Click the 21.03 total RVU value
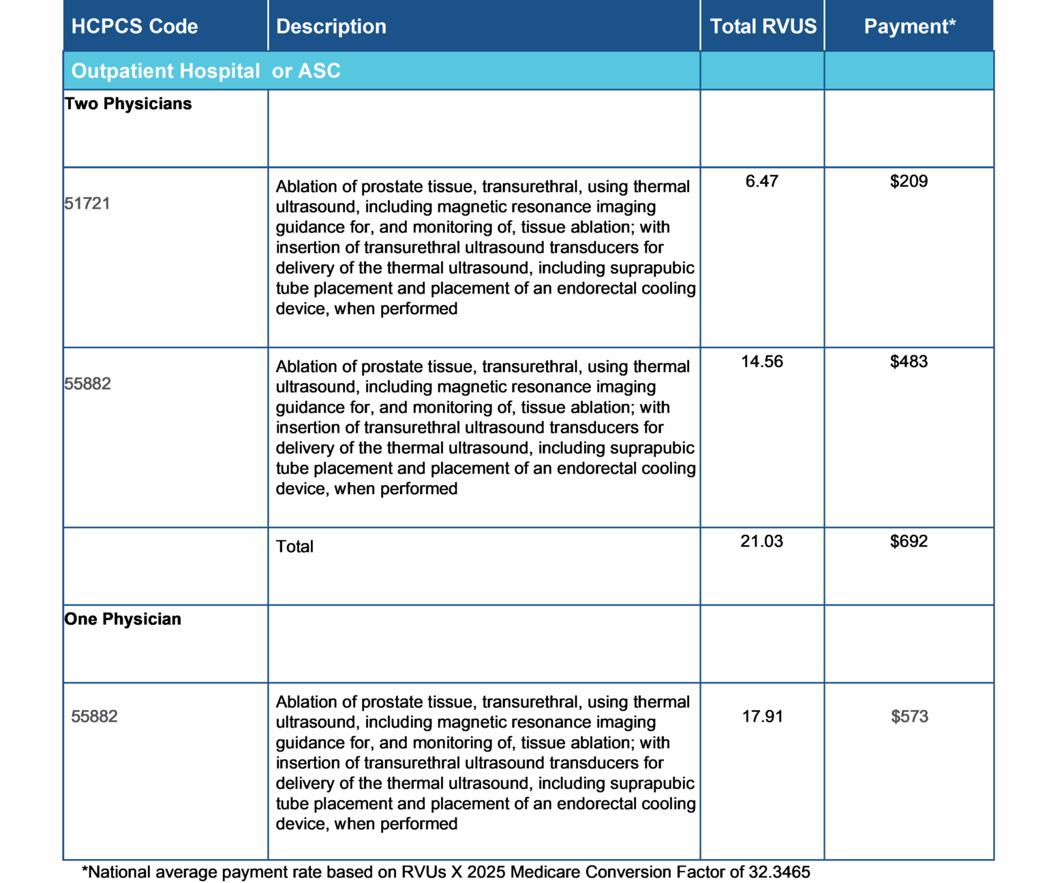The width and height of the screenshot is (1047, 883). point(761,542)
